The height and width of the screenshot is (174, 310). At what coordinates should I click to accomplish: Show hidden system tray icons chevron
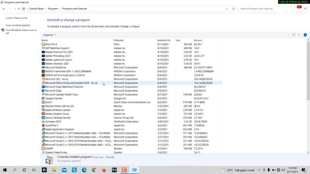click(x=259, y=170)
